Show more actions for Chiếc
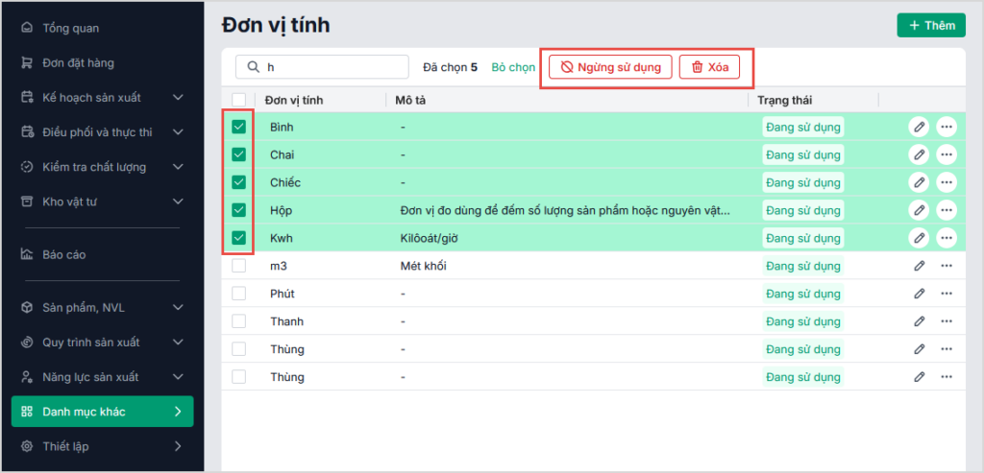This screenshot has width=984, height=473. pyautogui.click(x=947, y=182)
